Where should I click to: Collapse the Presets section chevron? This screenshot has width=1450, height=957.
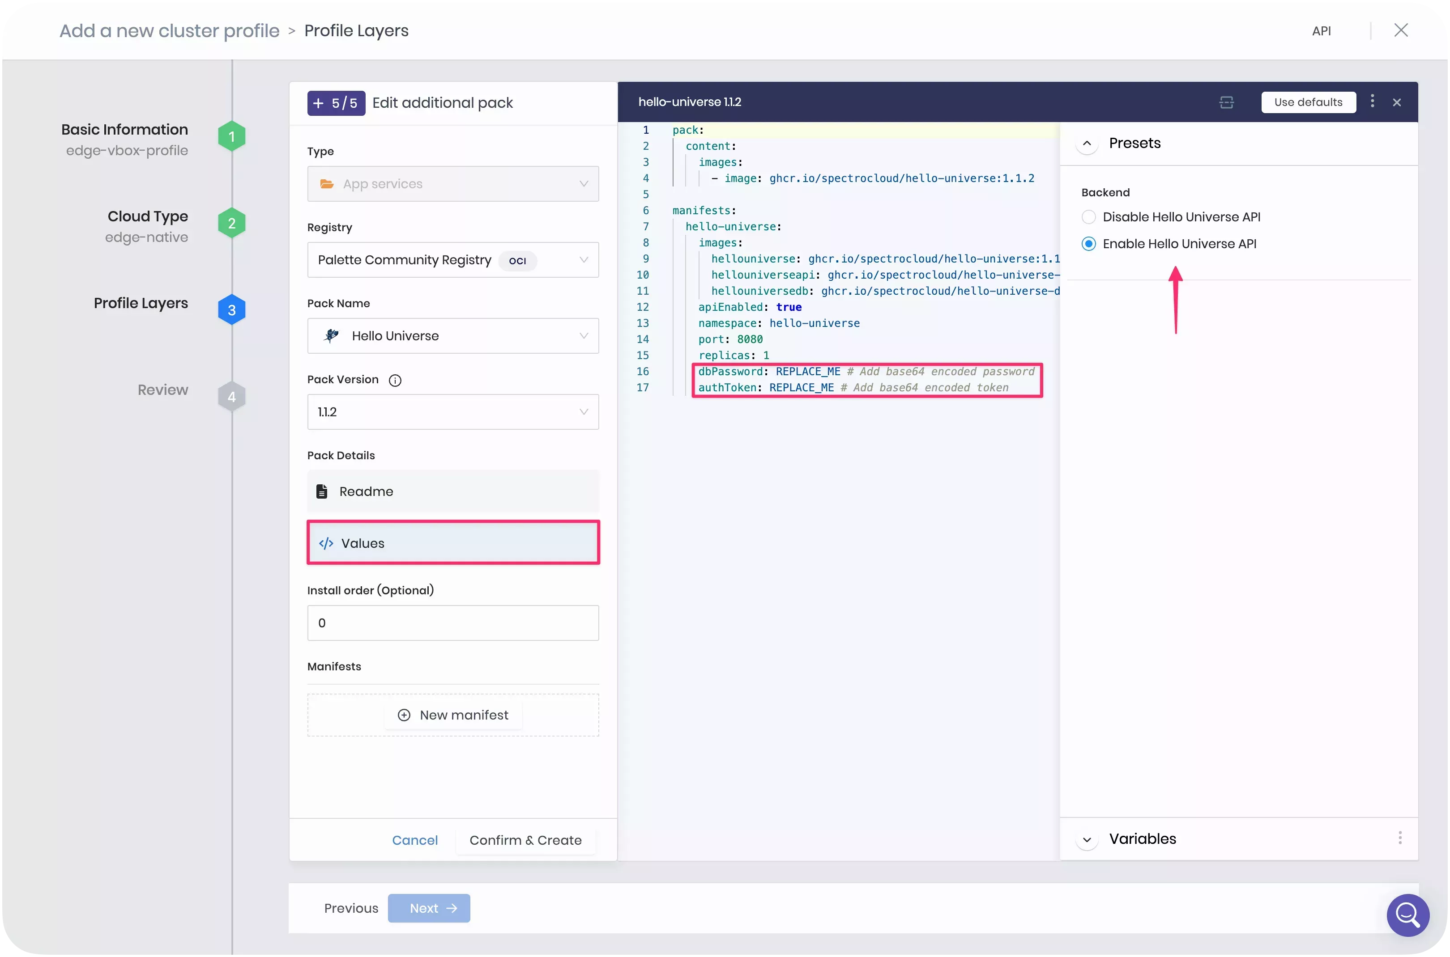click(1087, 144)
